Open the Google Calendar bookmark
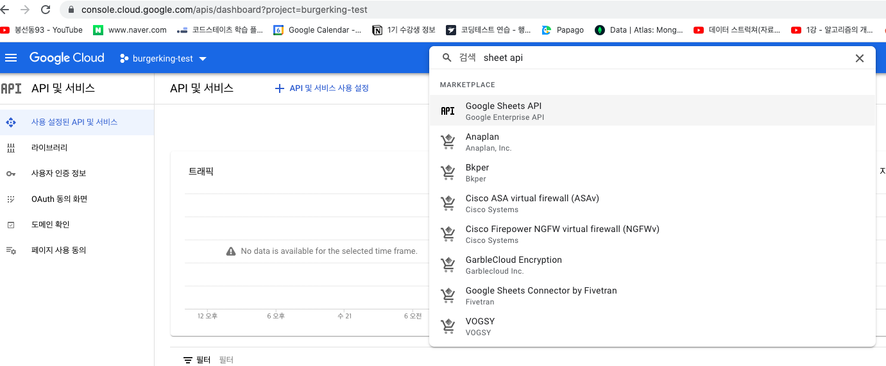The height and width of the screenshot is (366, 886). [318, 29]
